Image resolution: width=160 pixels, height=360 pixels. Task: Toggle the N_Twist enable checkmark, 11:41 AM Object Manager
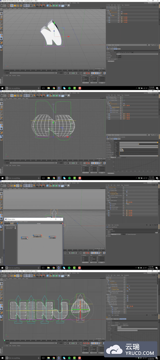[x=122, y=109]
